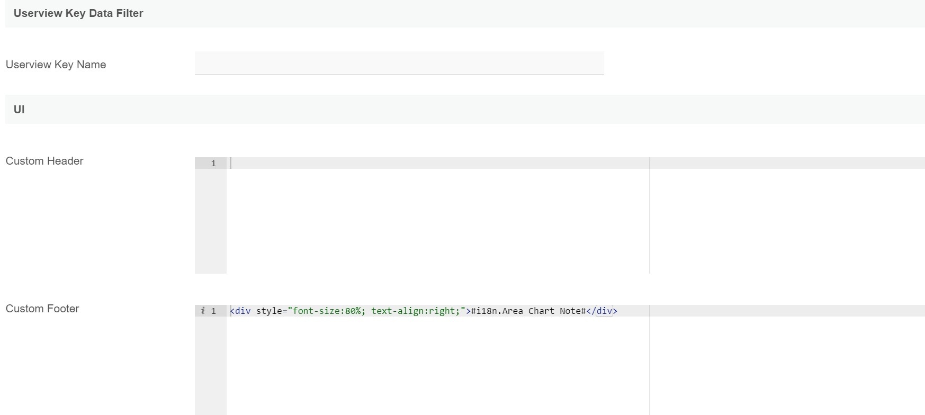Focus the Userview Key Name text field
Image resolution: width=925 pixels, height=415 pixels.
coord(399,64)
